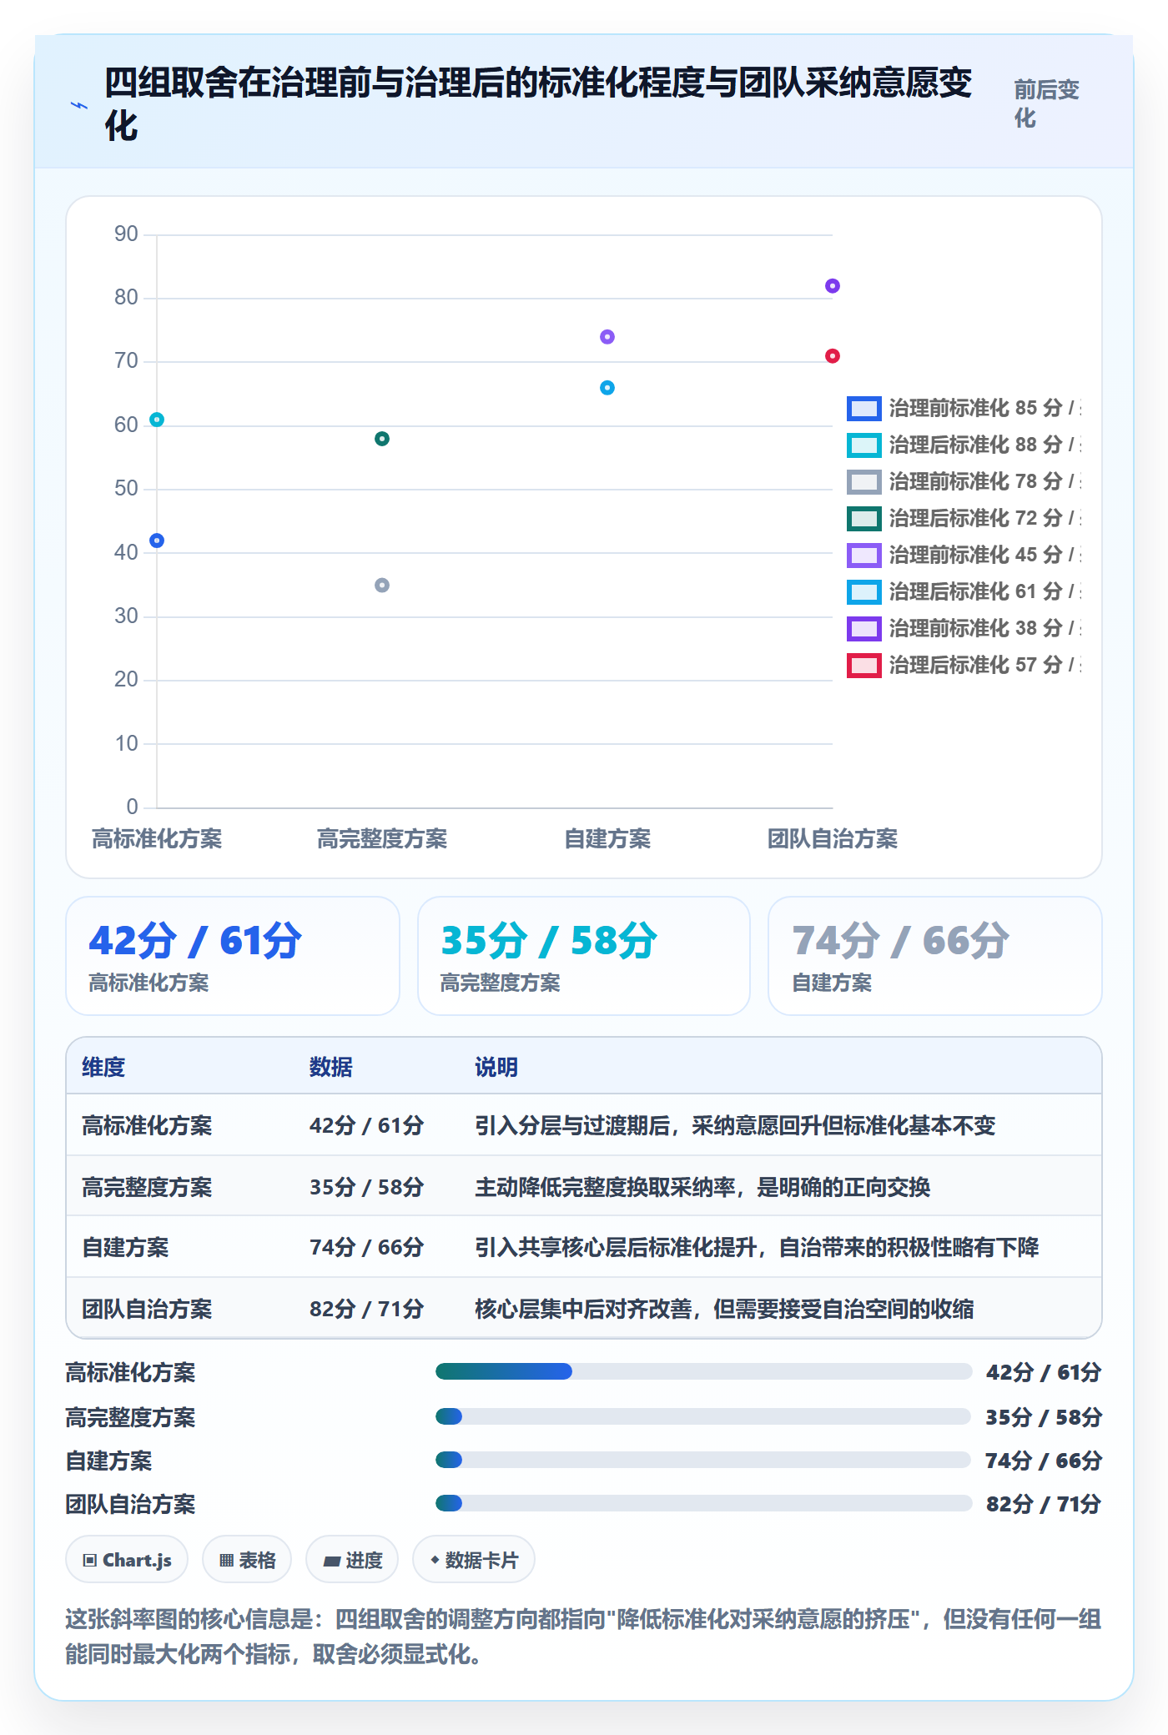
Task: Select the gray data point at 35
Action: (x=382, y=586)
